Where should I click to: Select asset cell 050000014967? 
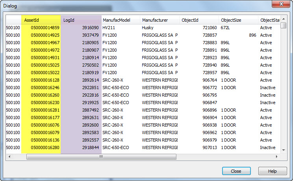[x=45, y=43]
